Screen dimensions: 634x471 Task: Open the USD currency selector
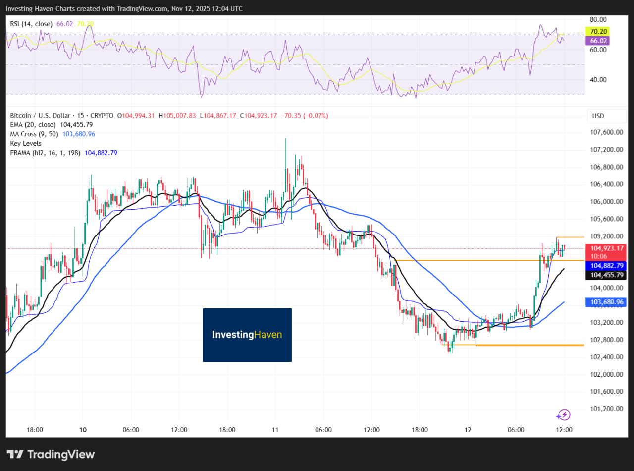click(x=598, y=116)
